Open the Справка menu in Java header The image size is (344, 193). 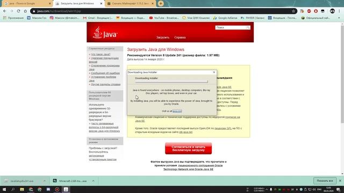click(180, 38)
